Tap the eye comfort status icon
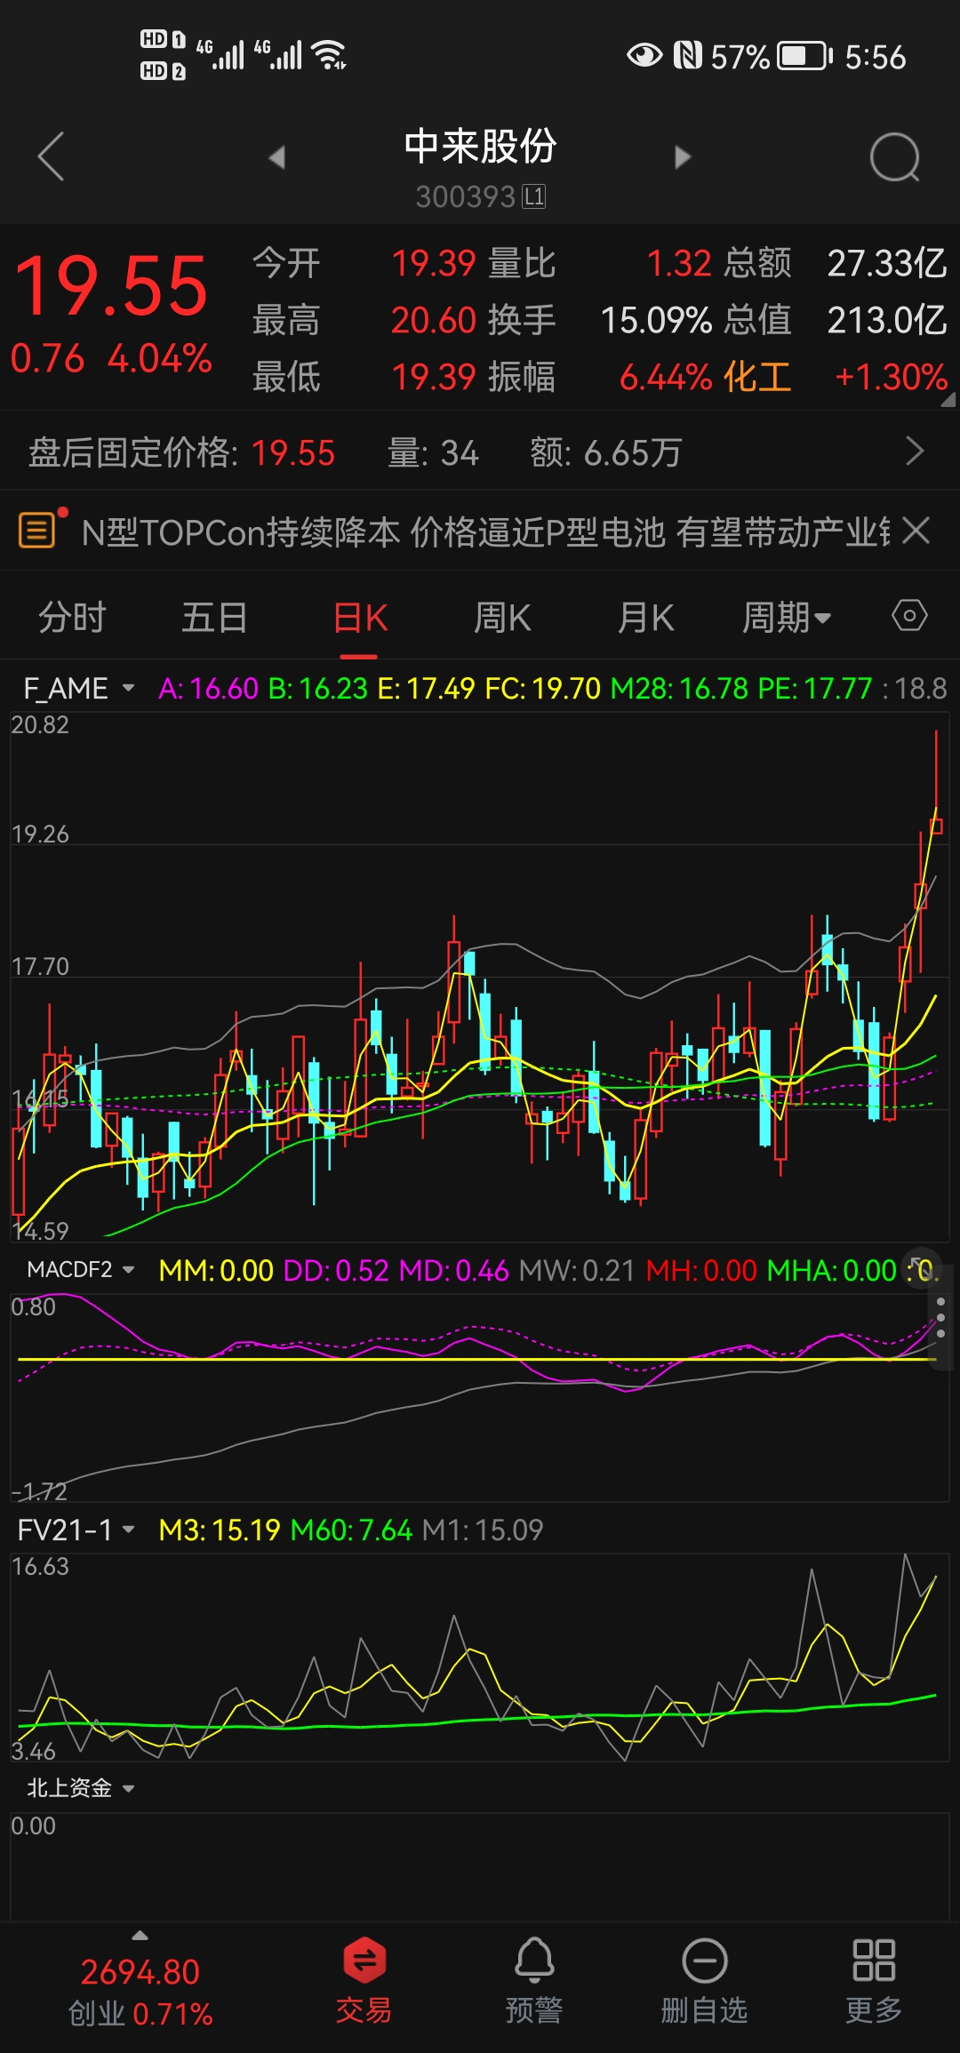The height and width of the screenshot is (2053, 960). [644, 55]
